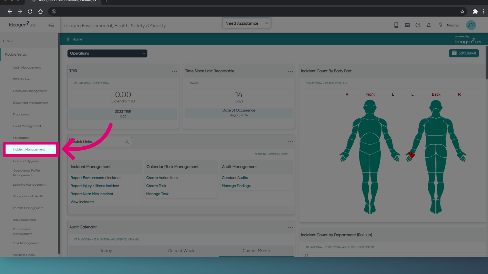Open Occupational Health module
Viewport: 488px width, 274px height.
(x=28, y=196)
